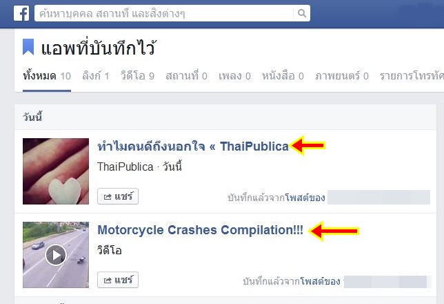The height and width of the screenshot is (304, 444).
Task: Click the search magnifier icon
Action: 302,13
